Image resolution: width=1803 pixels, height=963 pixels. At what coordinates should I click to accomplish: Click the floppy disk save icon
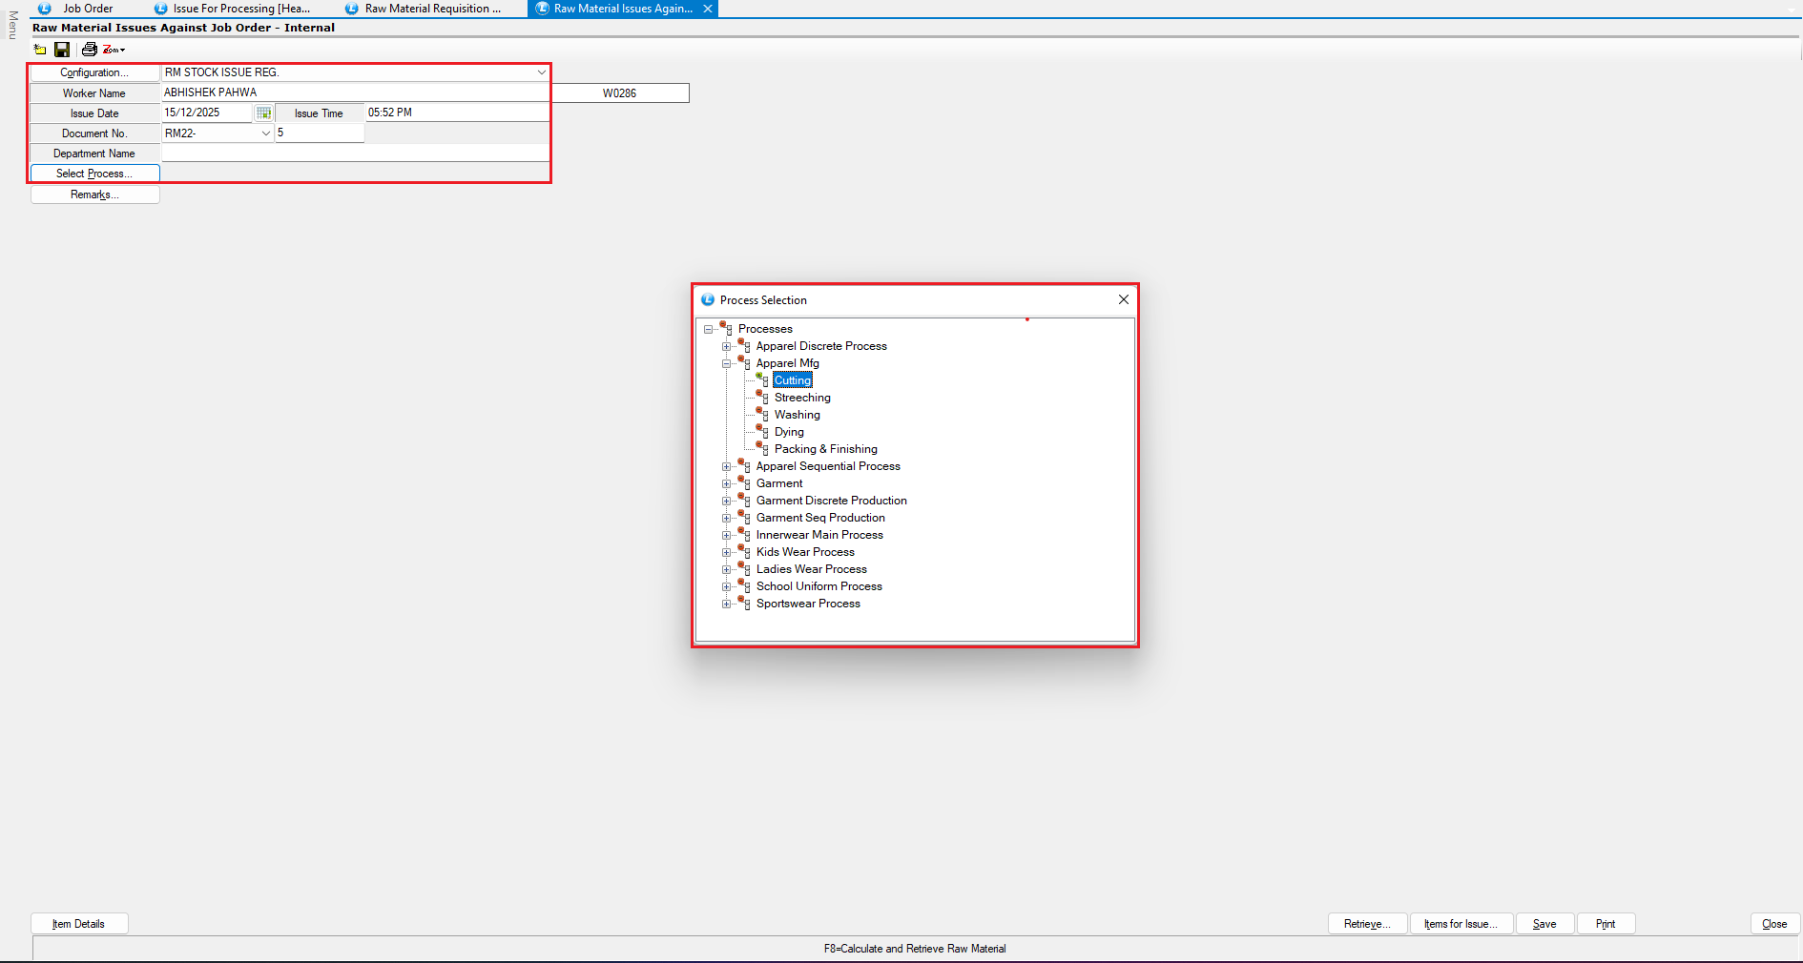62,50
